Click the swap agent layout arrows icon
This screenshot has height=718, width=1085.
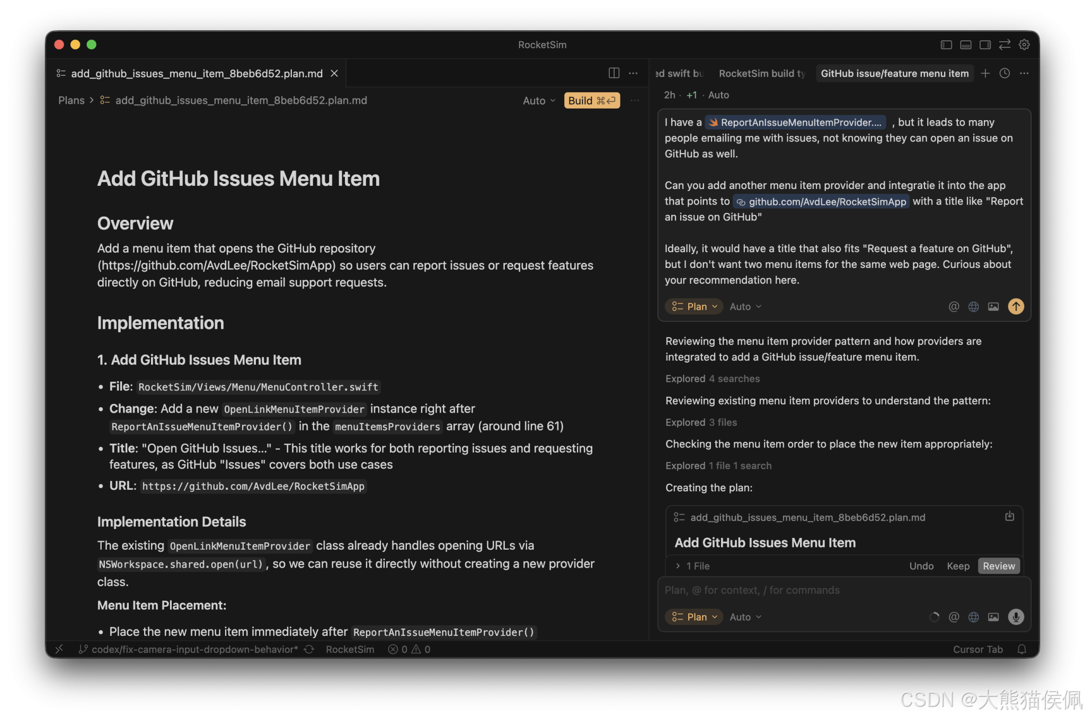(1004, 45)
